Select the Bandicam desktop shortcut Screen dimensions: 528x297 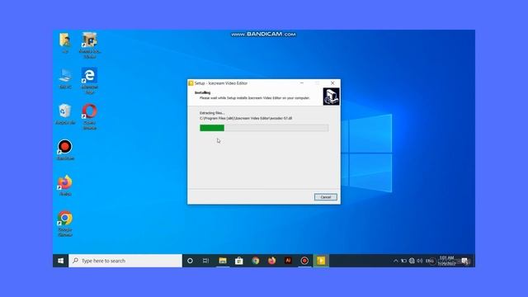[x=65, y=150]
